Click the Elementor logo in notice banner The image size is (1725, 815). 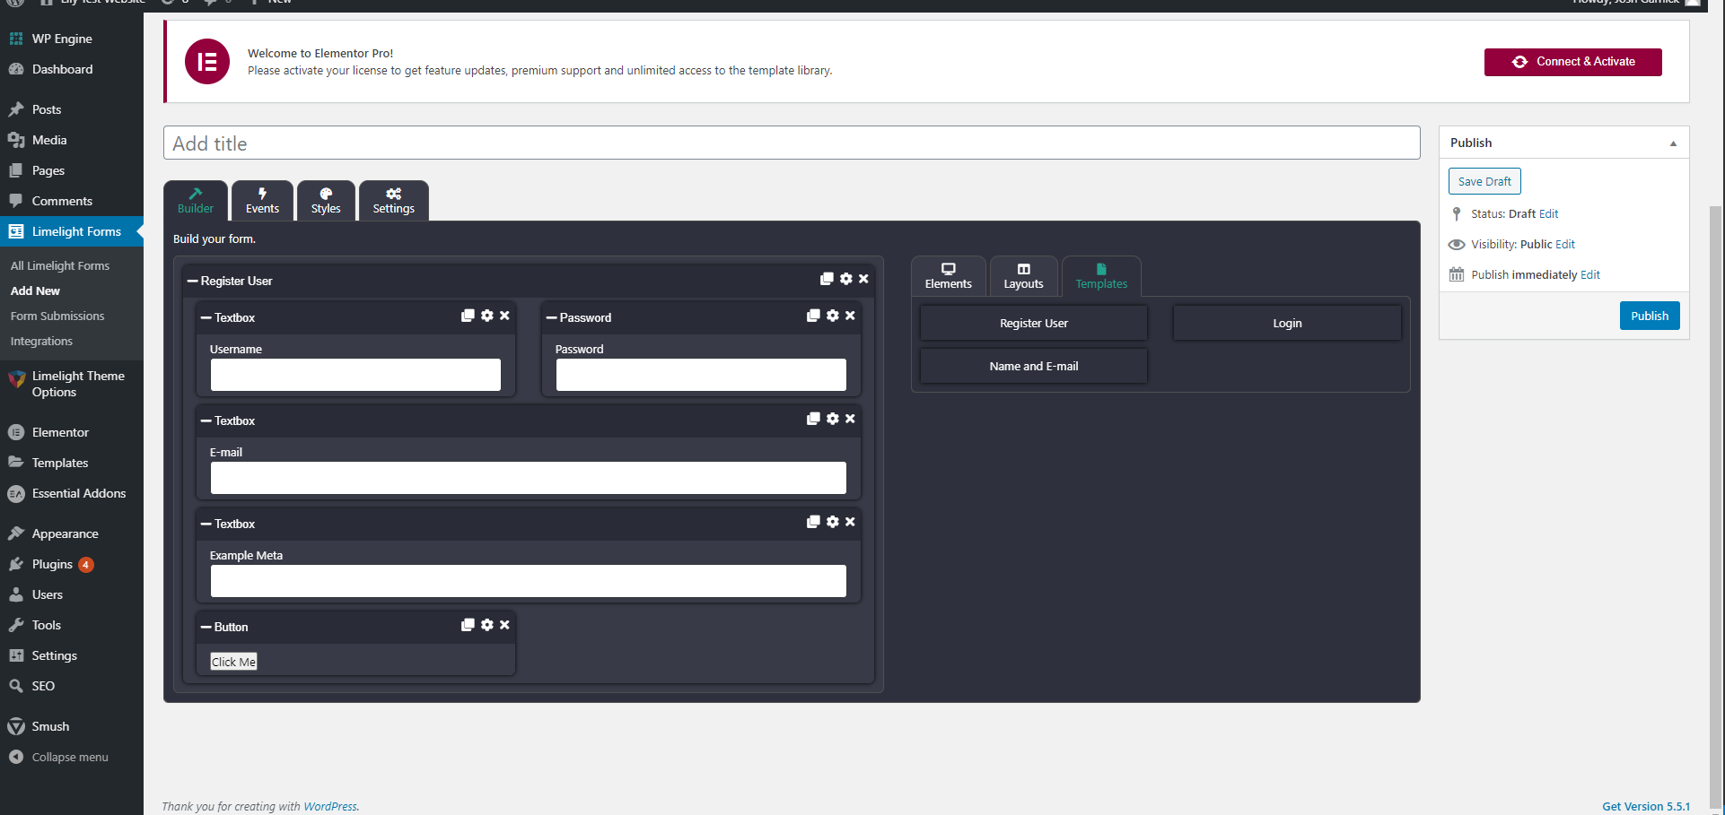(207, 62)
